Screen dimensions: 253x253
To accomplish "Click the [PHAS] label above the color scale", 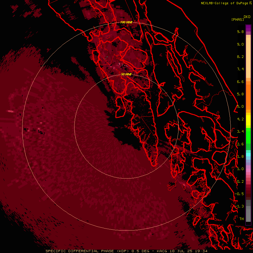I will click(x=238, y=19).
